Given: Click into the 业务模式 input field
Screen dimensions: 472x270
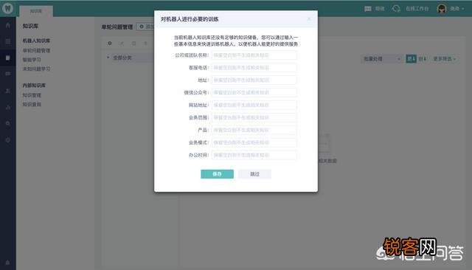Looking at the screenshot, I should point(254,142).
